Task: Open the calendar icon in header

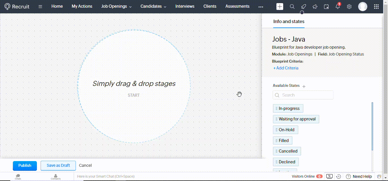Action: point(326,7)
